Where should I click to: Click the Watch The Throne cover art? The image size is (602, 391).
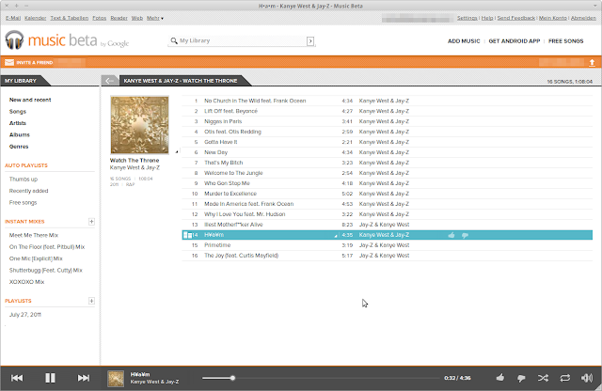(139, 125)
